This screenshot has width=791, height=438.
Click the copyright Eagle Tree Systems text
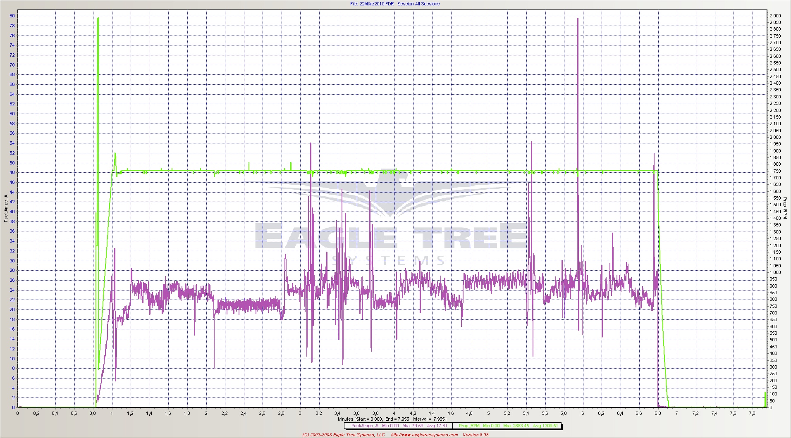(343, 435)
